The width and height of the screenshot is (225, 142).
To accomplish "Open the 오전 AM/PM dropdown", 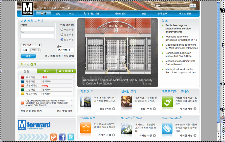I will [35, 50].
